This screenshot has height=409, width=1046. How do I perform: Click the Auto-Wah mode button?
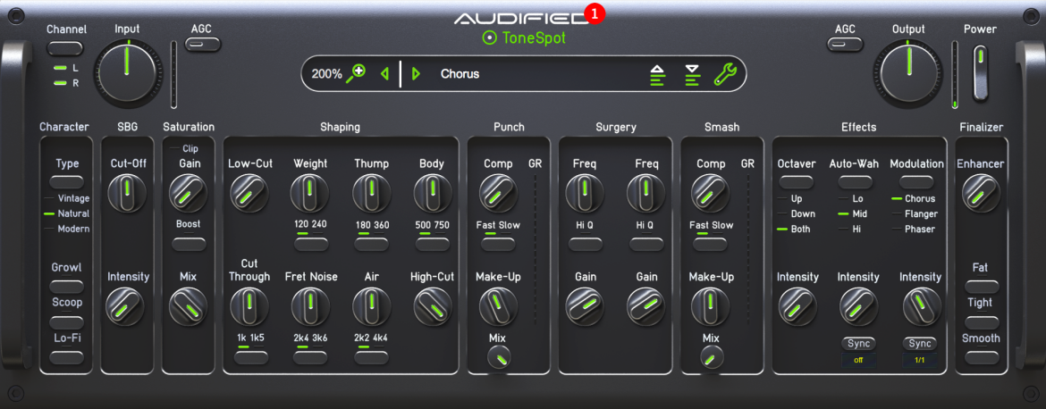click(x=856, y=182)
